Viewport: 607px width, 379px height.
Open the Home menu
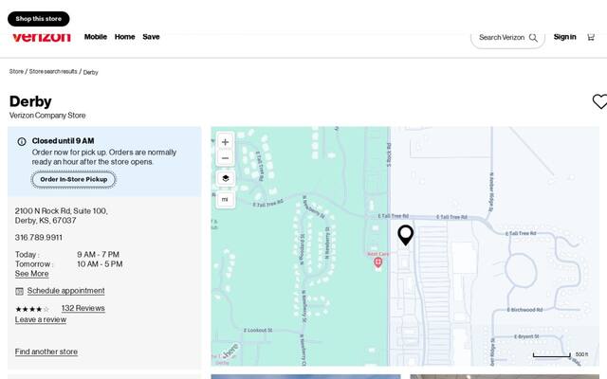[124, 37]
